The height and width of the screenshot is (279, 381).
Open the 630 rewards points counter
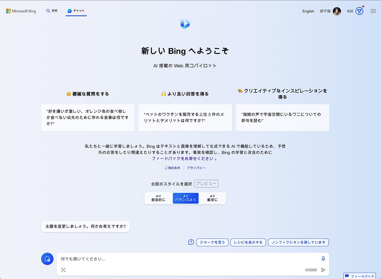coord(350,11)
